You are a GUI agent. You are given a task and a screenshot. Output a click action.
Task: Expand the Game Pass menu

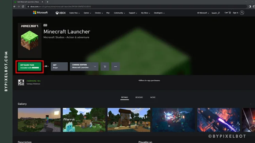(74, 13)
